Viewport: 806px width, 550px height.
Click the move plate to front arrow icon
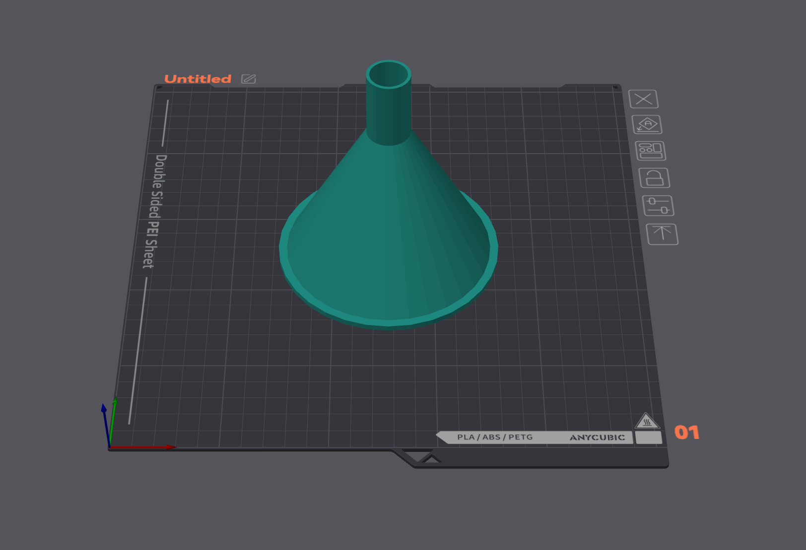click(663, 234)
